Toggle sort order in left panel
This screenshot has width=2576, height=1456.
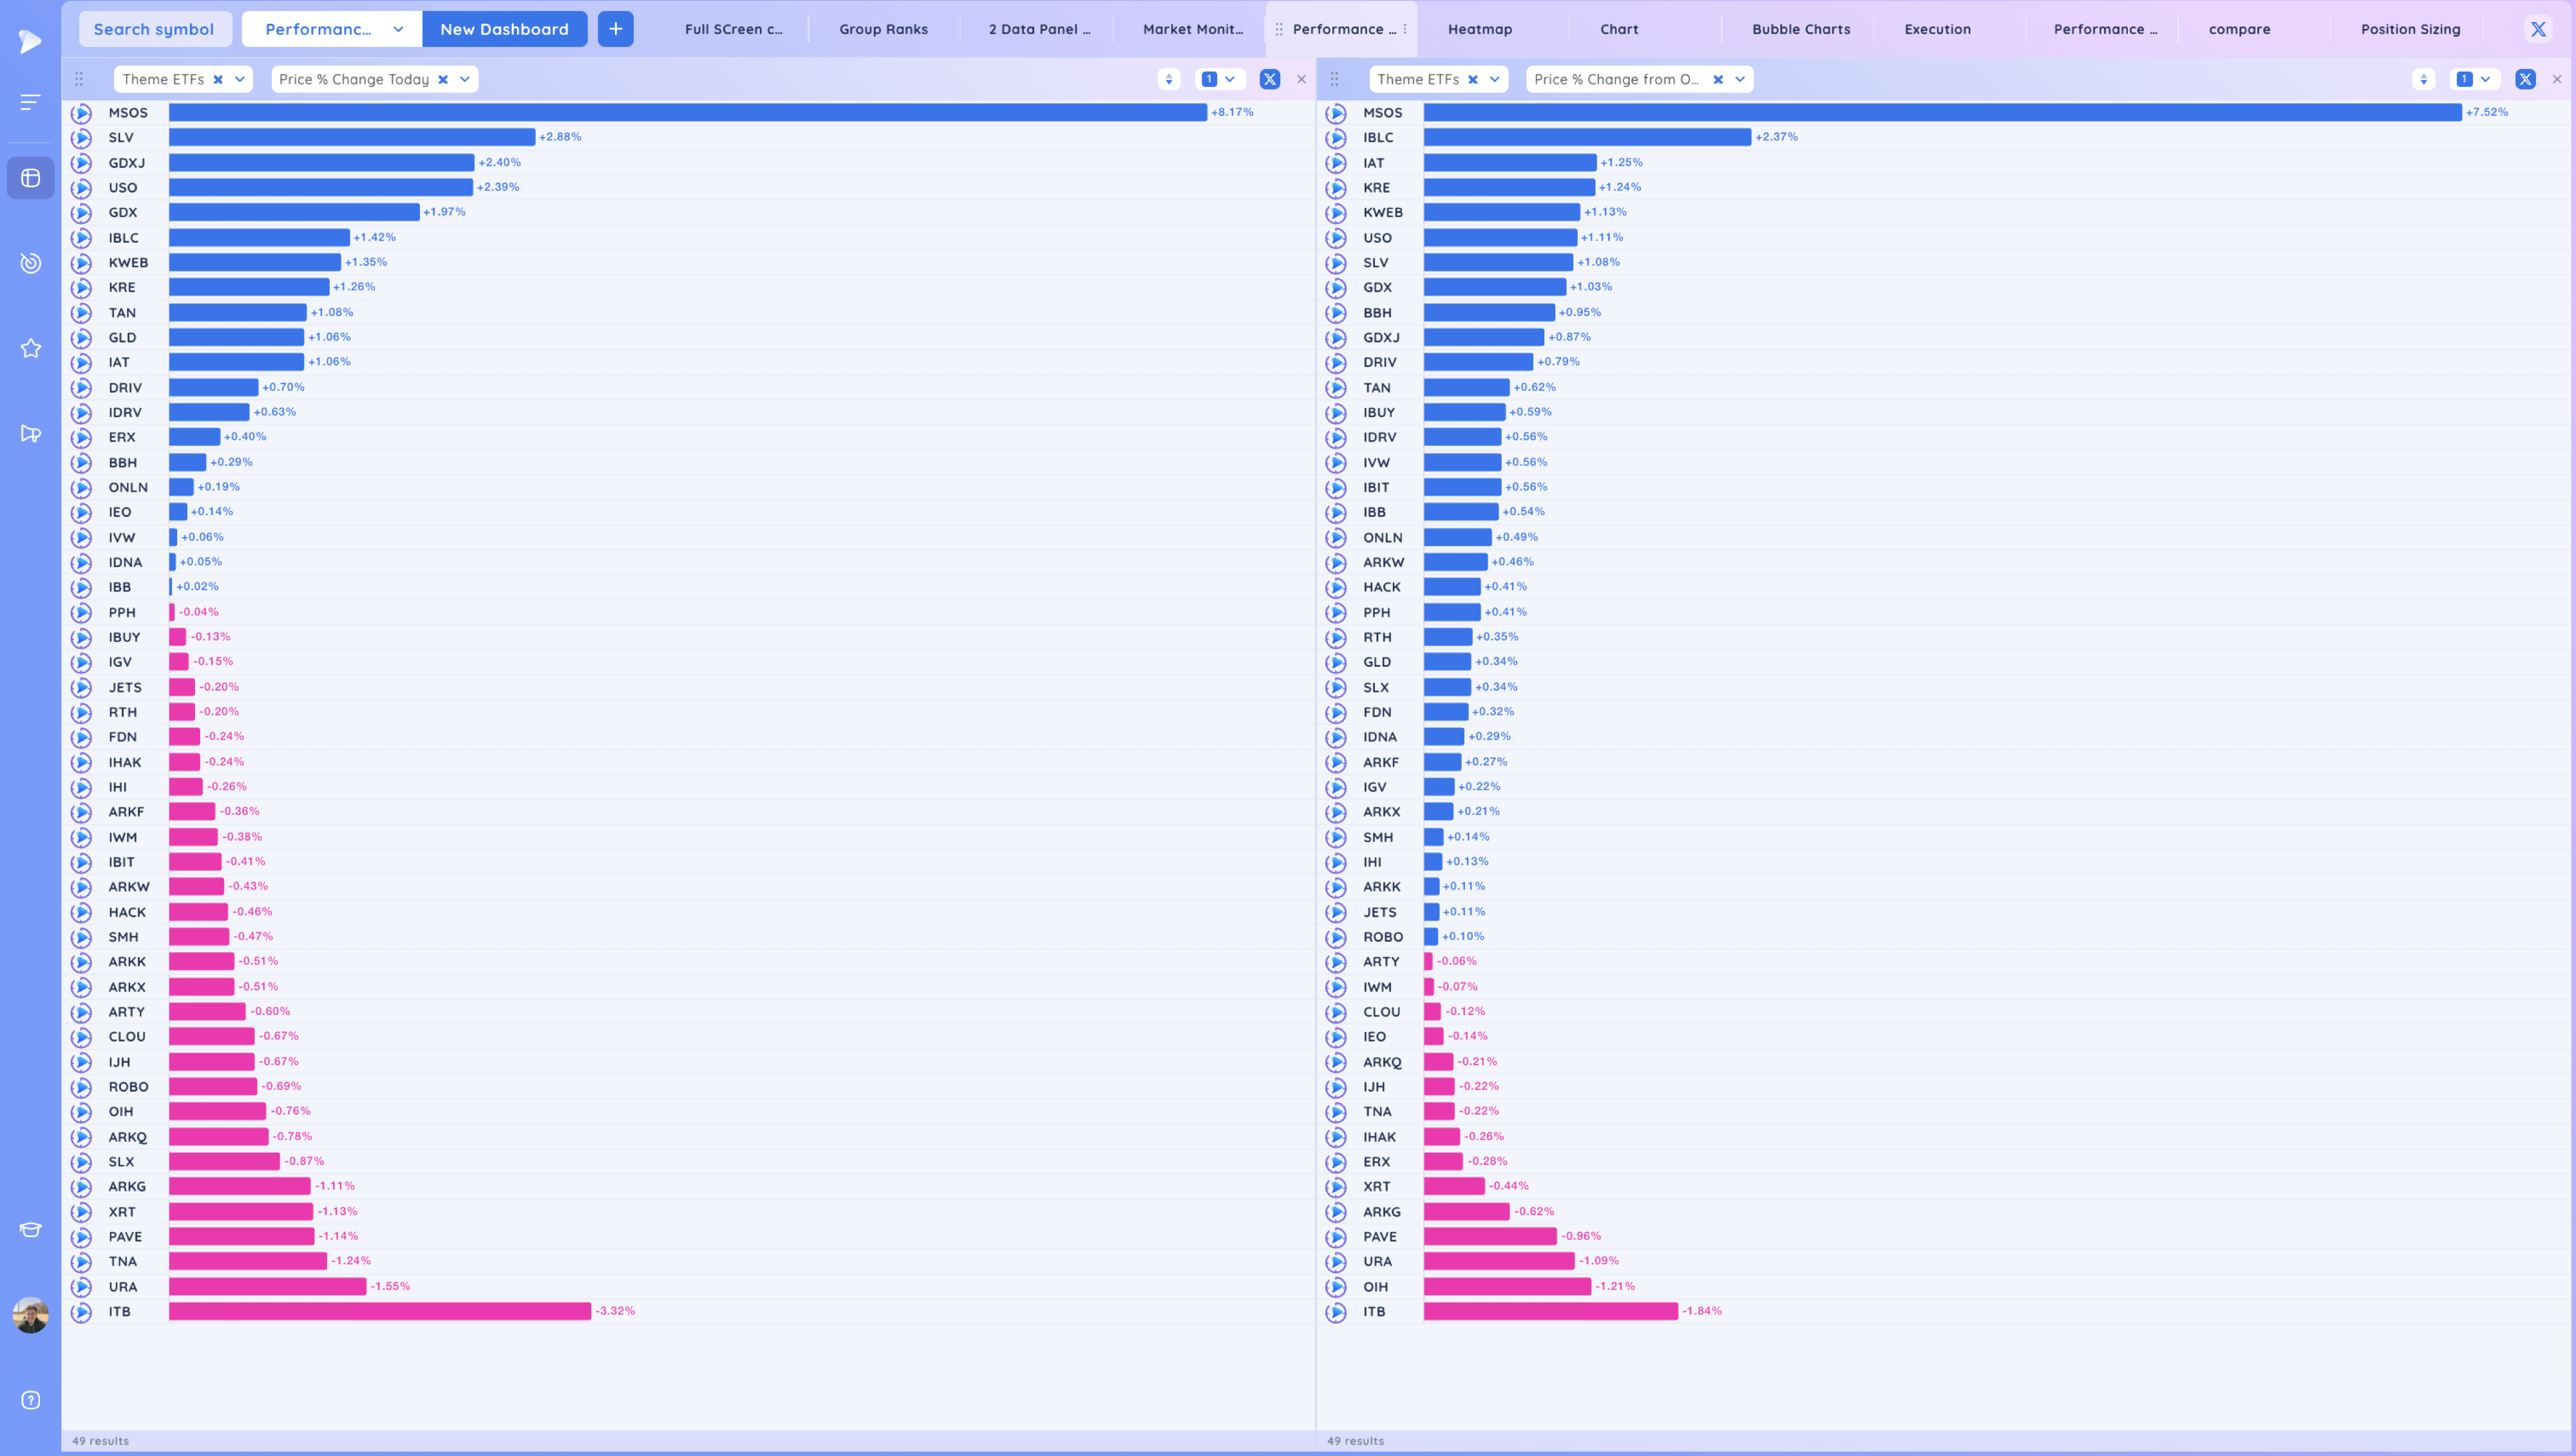[x=1168, y=79]
